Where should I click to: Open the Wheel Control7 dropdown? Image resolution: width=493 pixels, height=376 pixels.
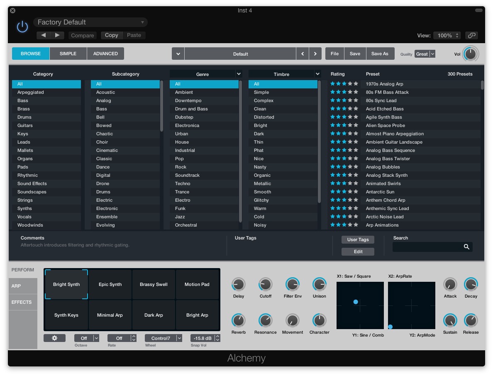pyautogui.click(x=164, y=338)
